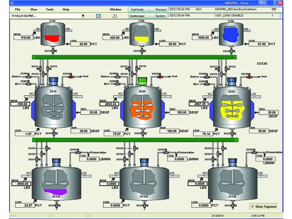Click valve XV131 above reactor R210

click(48, 68)
